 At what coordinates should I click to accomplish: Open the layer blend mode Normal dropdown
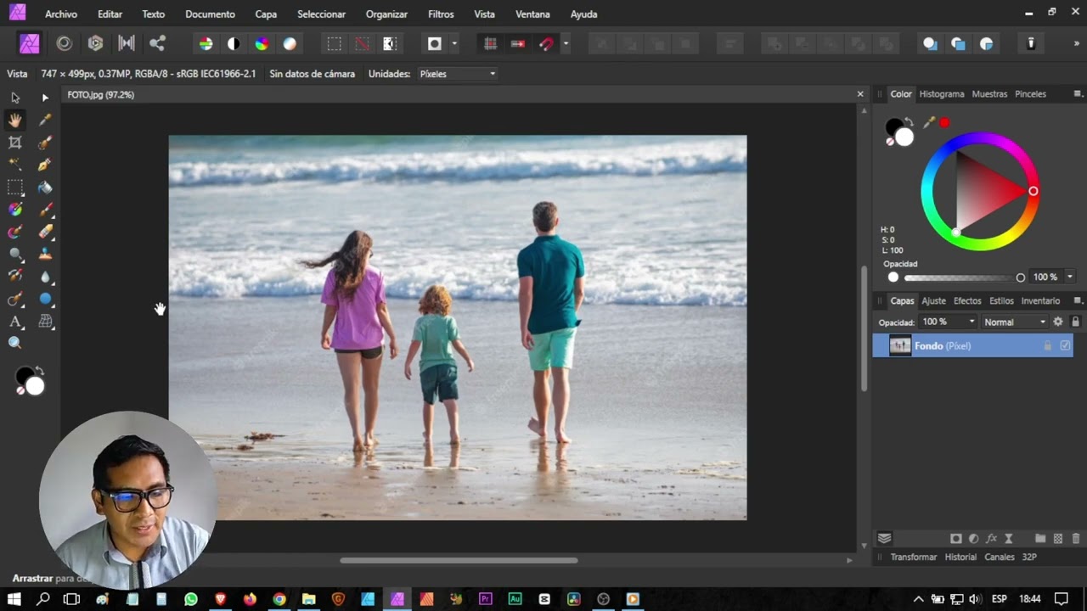[1014, 322]
